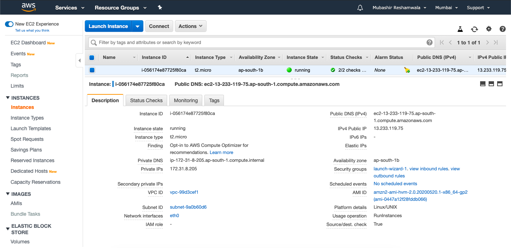Collapse the ELASTIC BLOCK STORE section
The height and width of the screenshot is (248, 511).
[x=8, y=229]
